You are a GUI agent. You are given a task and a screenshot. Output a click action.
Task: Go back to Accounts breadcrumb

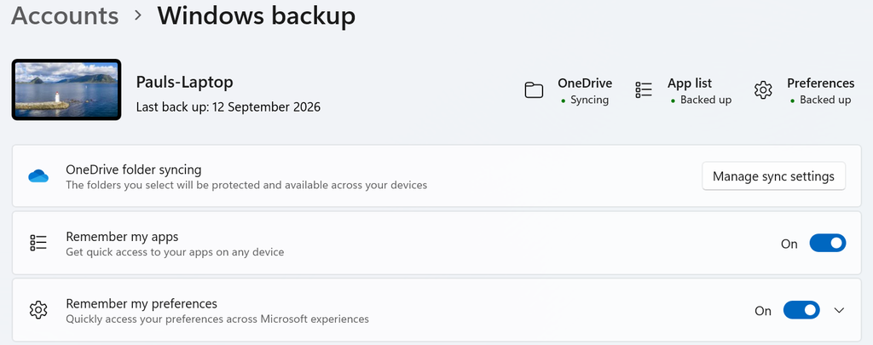click(65, 15)
